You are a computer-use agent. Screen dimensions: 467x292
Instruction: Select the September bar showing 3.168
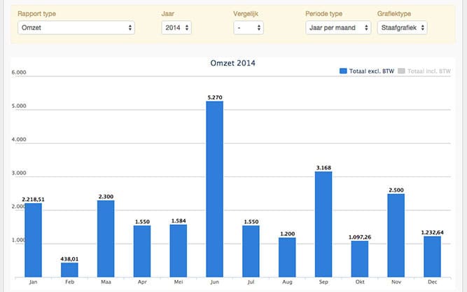[x=323, y=223]
